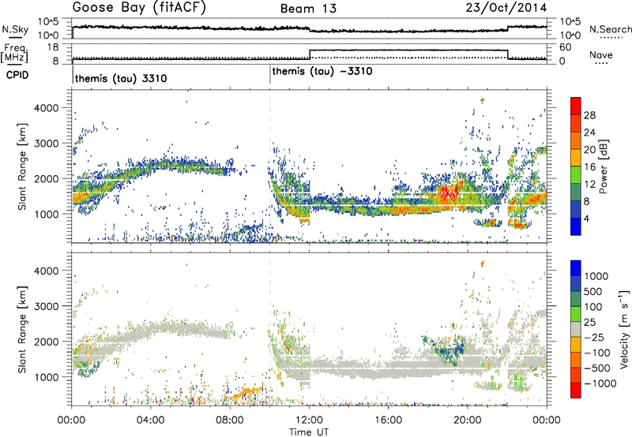This screenshot has height=437, width=632.
Task: Click the '3000' tick of the power panel
Action: [x=47, y=144]
